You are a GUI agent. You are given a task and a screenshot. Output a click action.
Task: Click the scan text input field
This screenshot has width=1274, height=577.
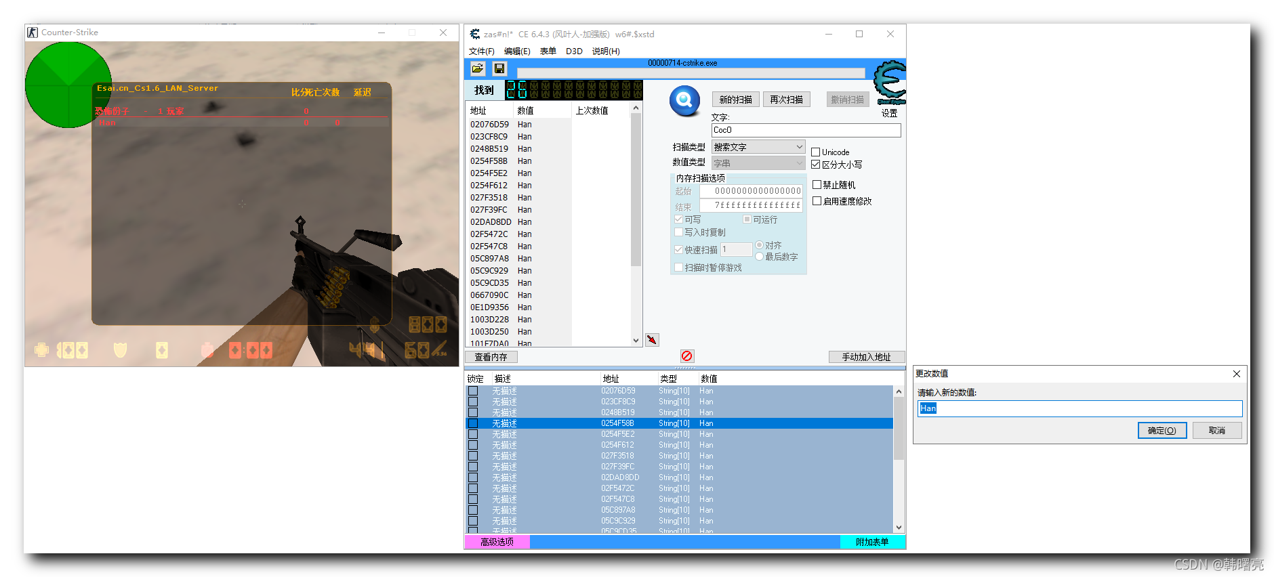806,130
